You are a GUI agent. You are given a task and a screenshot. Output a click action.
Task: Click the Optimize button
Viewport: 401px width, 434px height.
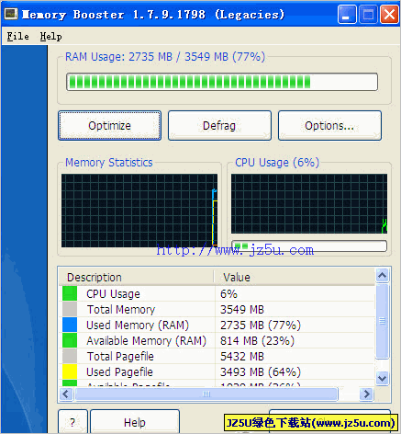[x=109, y=126]
